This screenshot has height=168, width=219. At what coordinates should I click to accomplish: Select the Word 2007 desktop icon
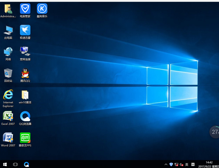pyautogui.click(x=8, y=138)
